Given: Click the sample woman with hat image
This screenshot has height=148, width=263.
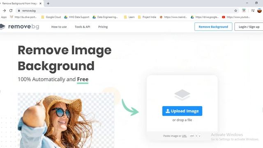Looking at the screenshot, I should pyautogui.click(x=66, y=120).
